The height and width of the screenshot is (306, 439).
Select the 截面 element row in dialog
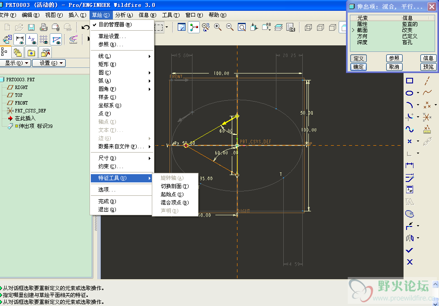click(x=393, y=30)
